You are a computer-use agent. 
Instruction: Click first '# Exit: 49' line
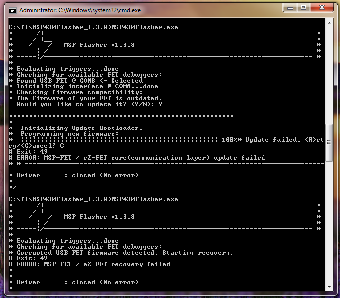click(28, 152)
